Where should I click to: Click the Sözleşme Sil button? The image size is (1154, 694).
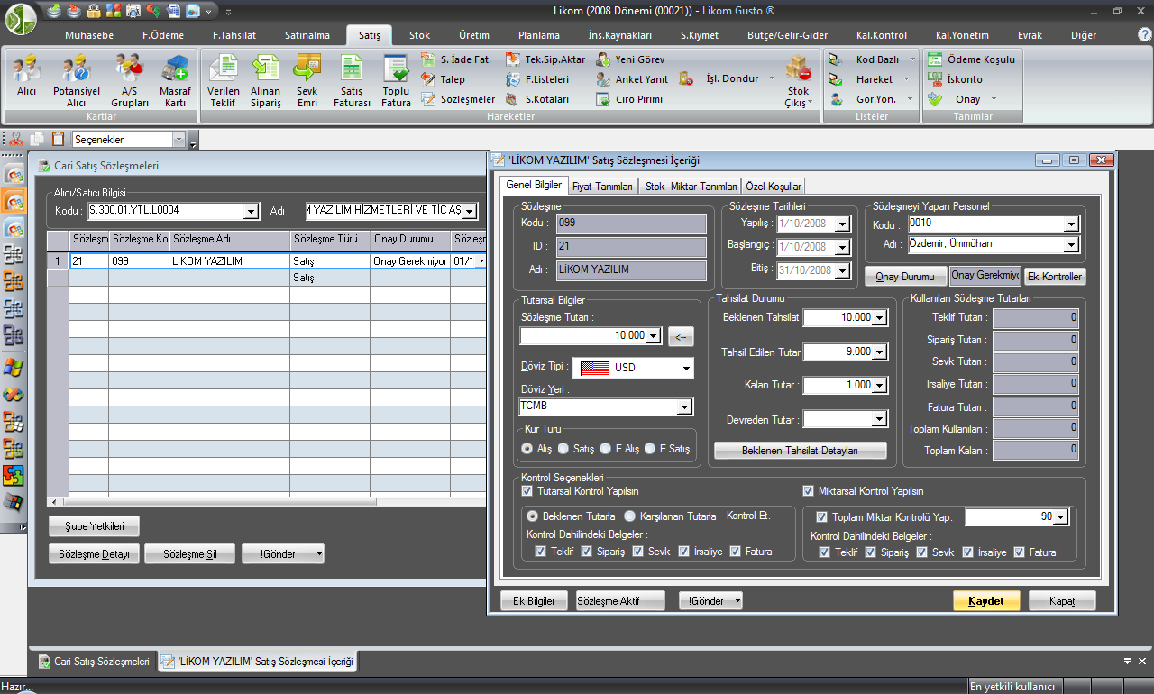click(x=190, y=554)
